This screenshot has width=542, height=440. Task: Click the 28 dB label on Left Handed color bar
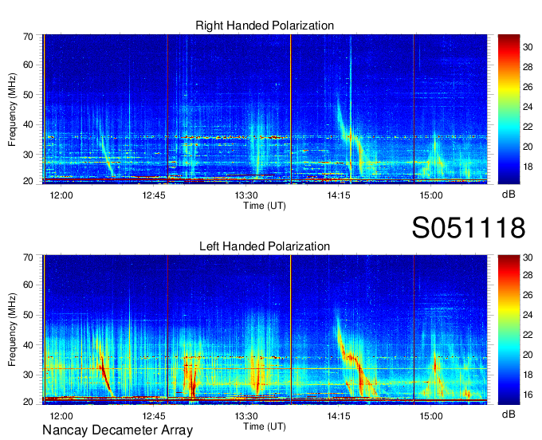528,275
